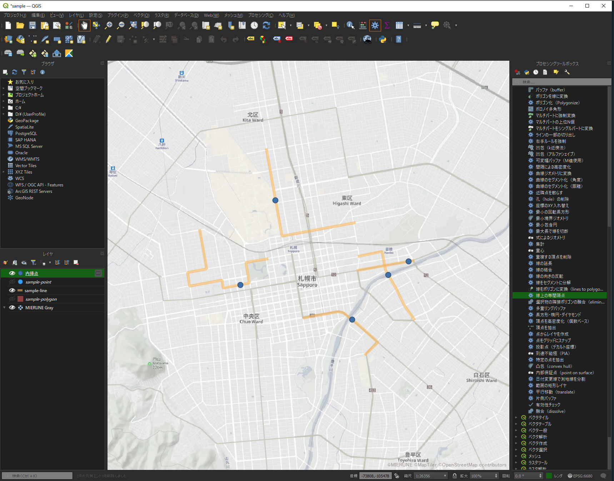Viewport: 614px width, 481px height.
Task: Click the Help contents question mark icon
Action: [399, 39]
